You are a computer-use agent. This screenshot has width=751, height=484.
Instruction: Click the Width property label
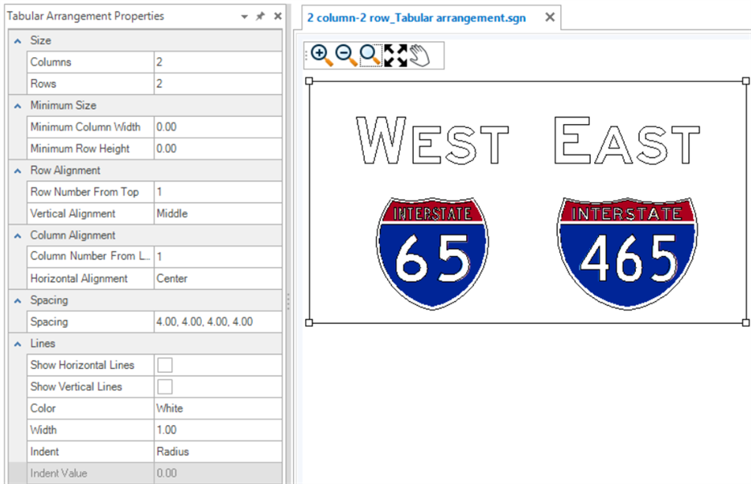click(43, 430)
